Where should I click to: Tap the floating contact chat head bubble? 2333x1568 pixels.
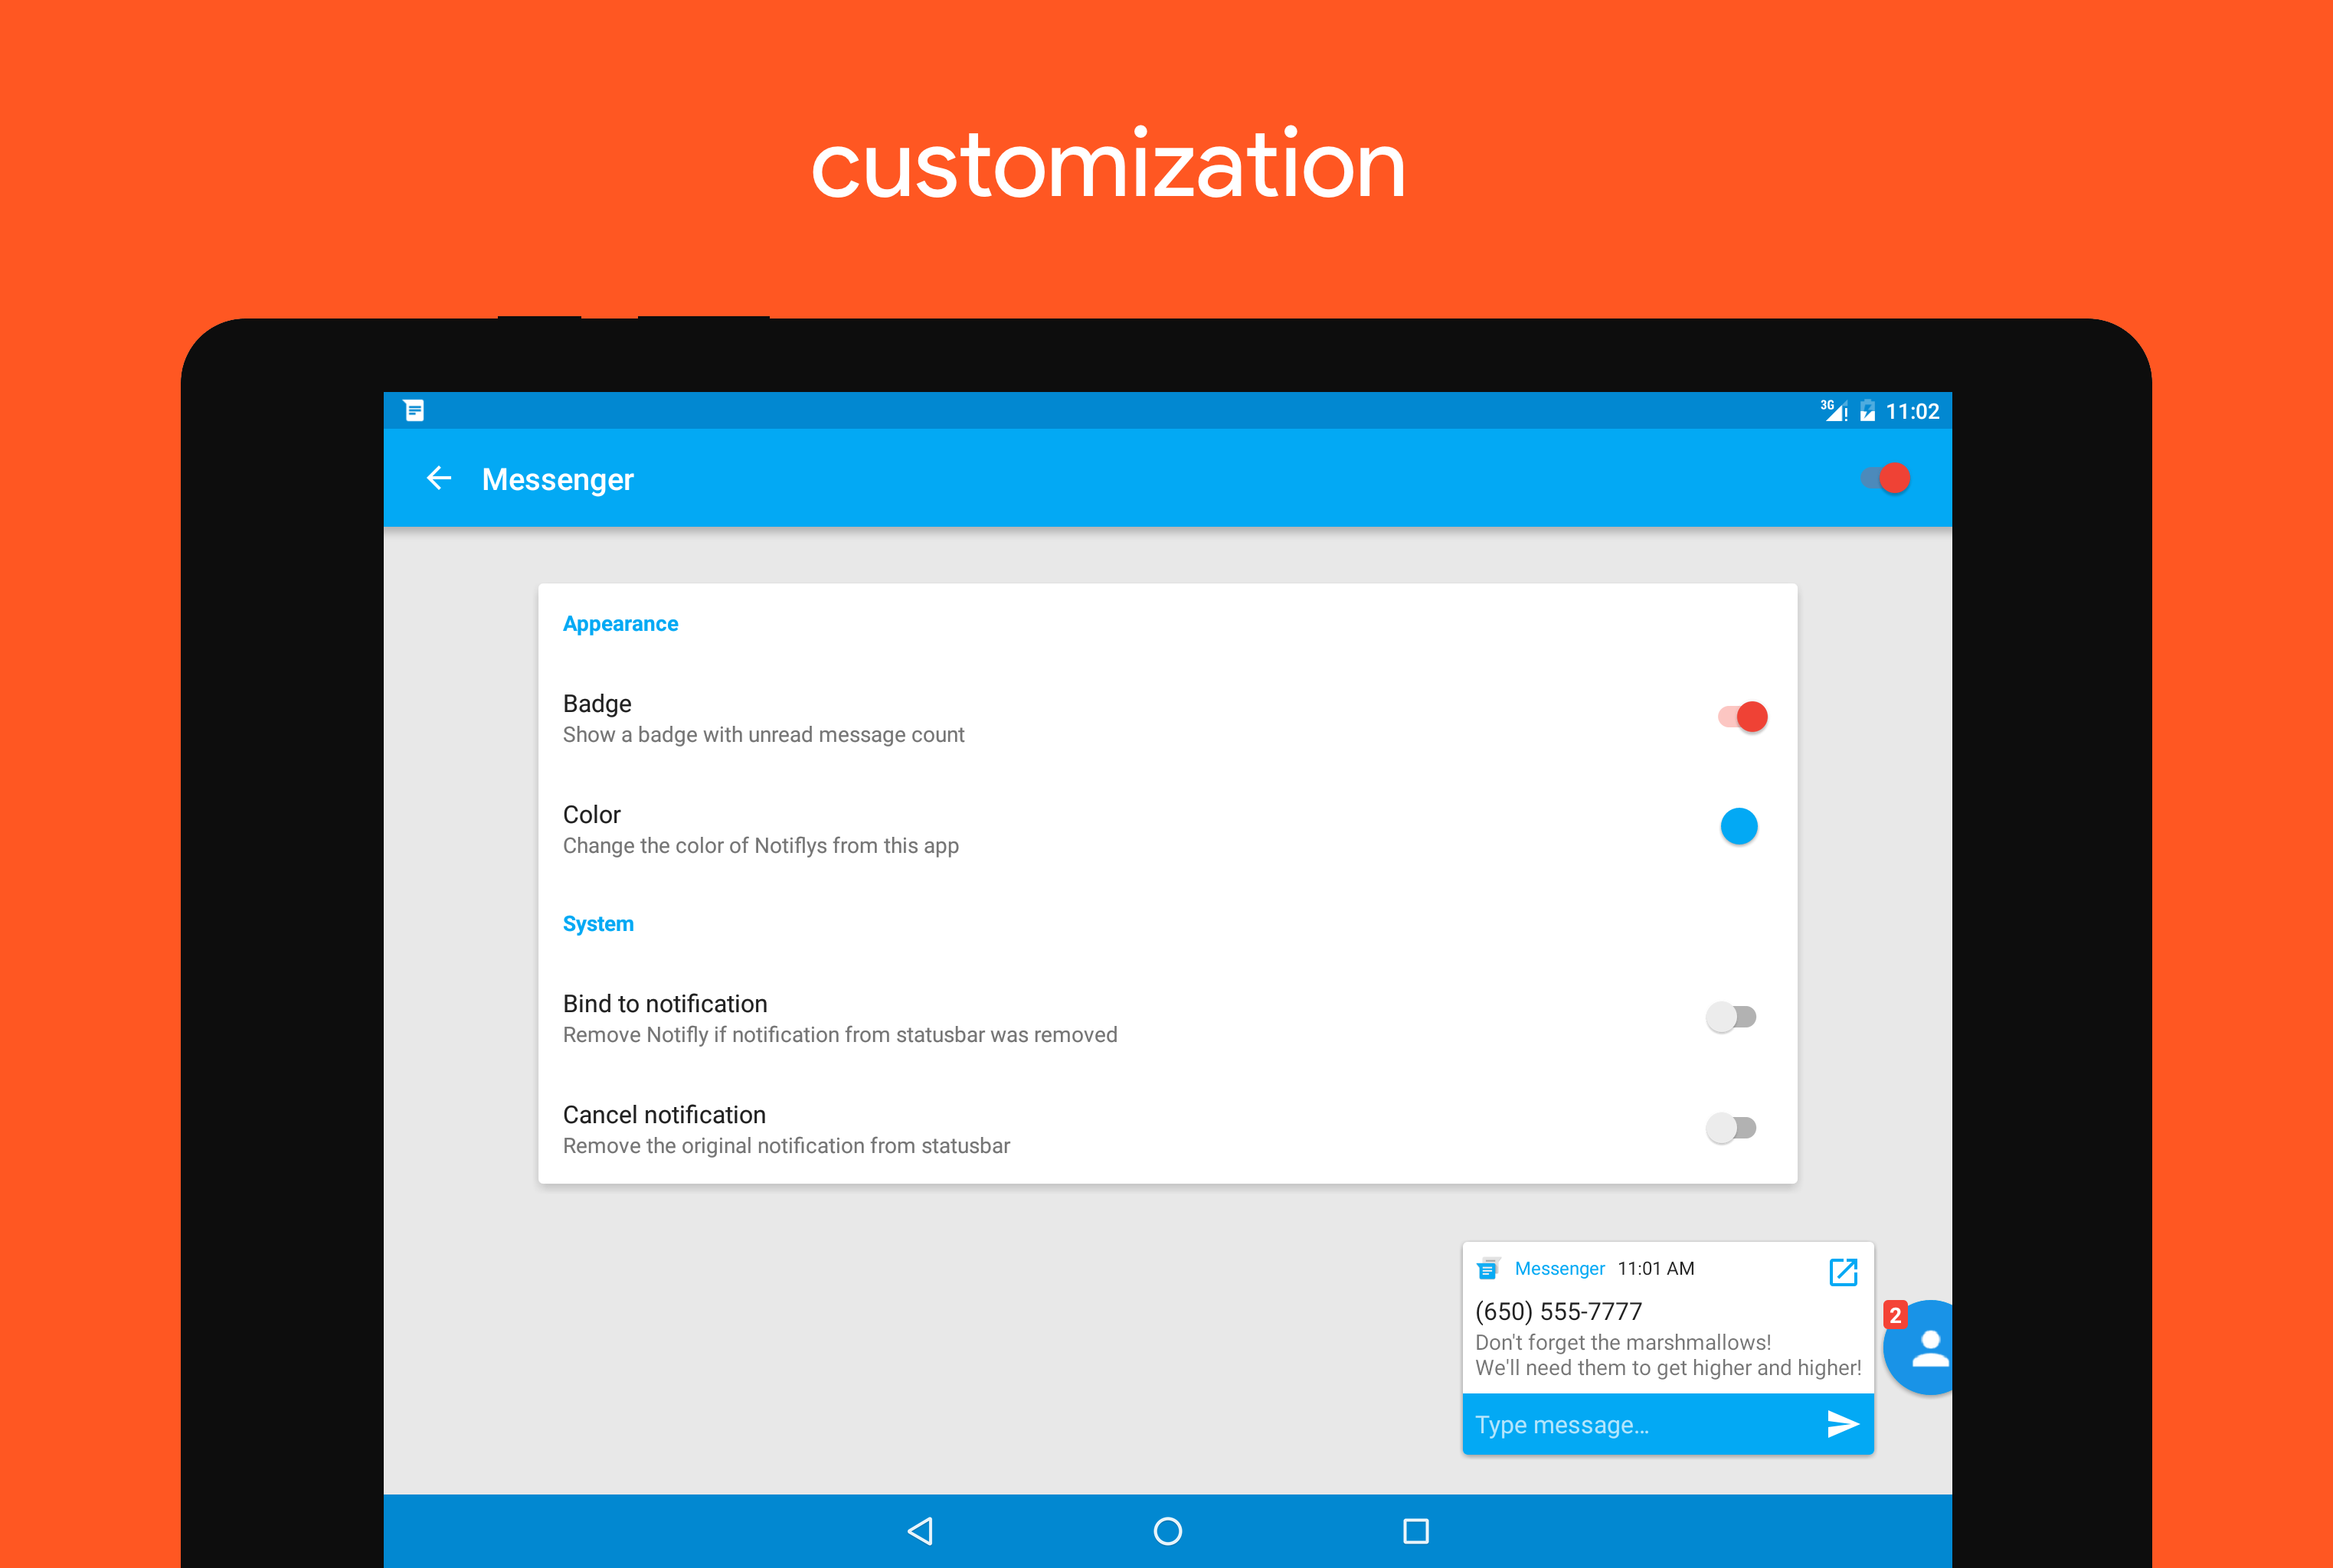tap(1919, 1348)
